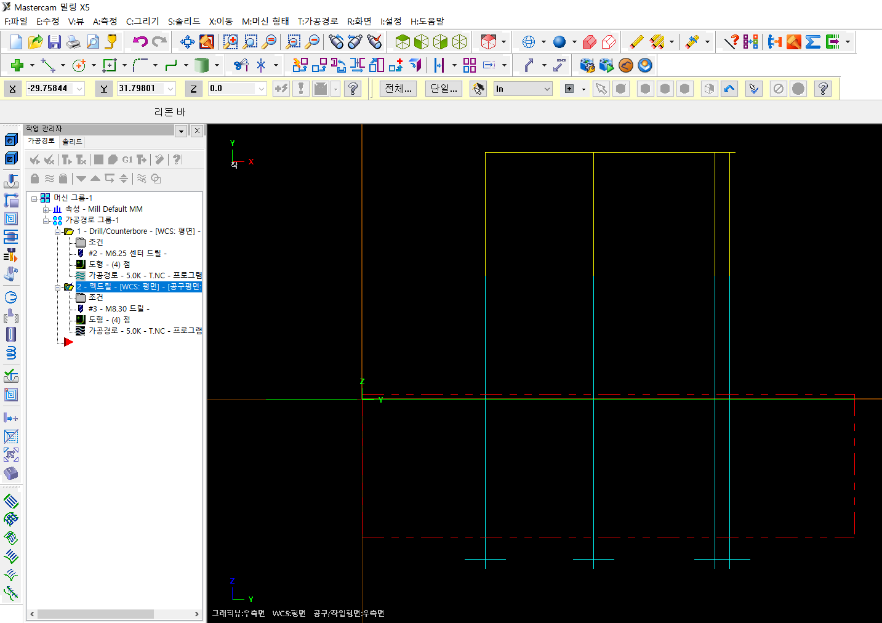Click the Undo arrow icon
This screenshot has height=623, width=882.
(140, 42)
